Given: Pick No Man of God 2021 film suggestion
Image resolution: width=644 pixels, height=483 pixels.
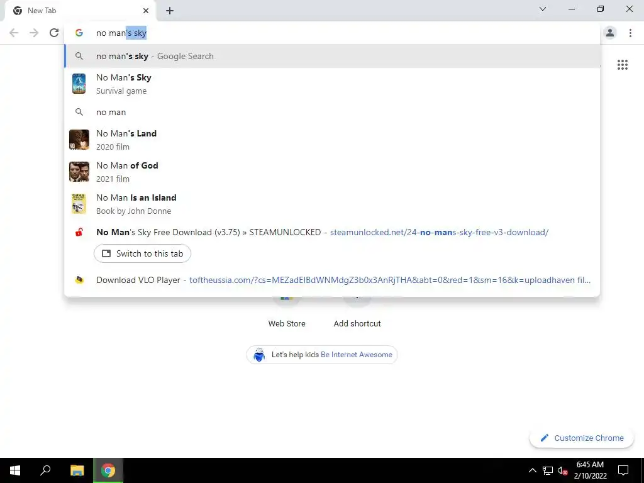Looking at the screenshot, I should click(x=332, y=172).
